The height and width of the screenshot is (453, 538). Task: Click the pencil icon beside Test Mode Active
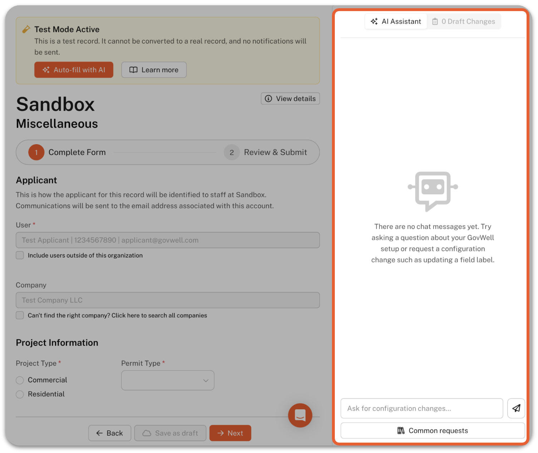tap(26, 29)
